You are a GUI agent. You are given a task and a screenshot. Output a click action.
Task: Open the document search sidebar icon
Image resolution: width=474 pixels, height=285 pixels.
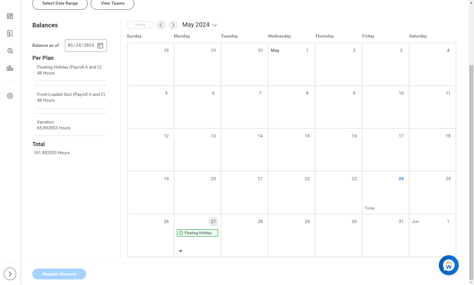coord(10,33)
